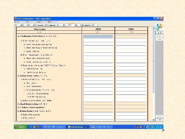Screen dimensions: 185x139
Task: Click the system tray expand arrow icon
Action: [x=147, y=127]
